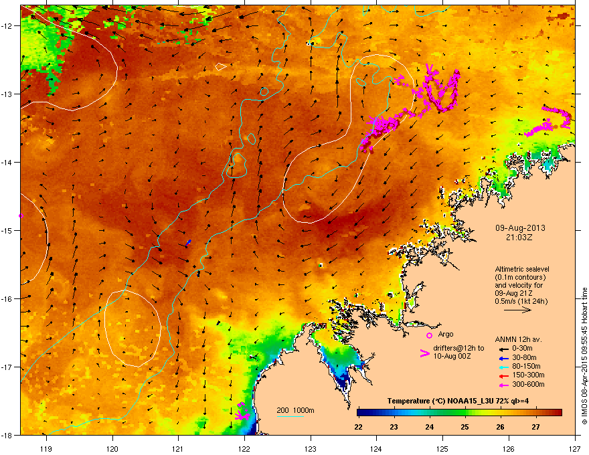Click the small white diamond contour near -12.6
This screenshot has height=455, width=589.
pyautogui.click(x=220, y=67)
